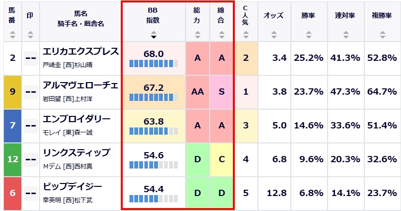Open horse page for ビップデイジー
This screenshot has width=401, height=211.
coord(72,186)
